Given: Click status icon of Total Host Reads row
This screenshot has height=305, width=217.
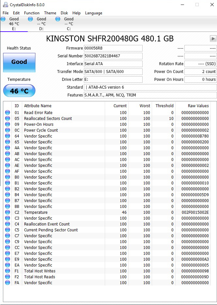Looking at the screenshot, I should point(8,277).
